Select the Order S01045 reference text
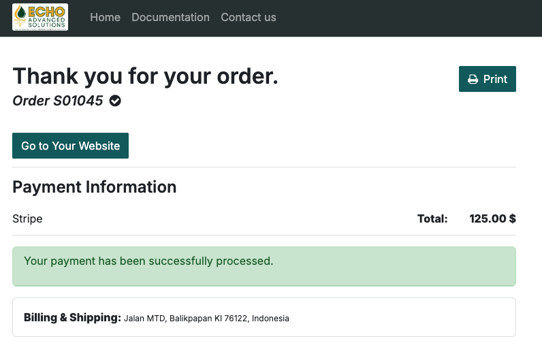542x356 pixels. [x=58, y=101]
